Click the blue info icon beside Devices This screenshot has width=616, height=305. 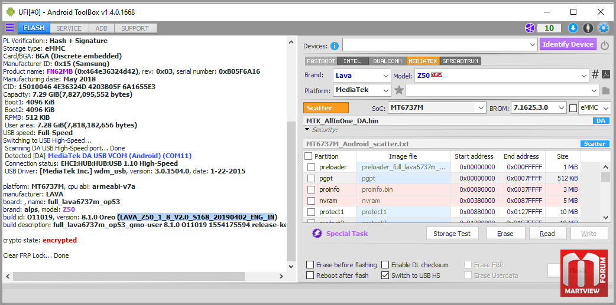pyautogui.click(x=335, y=46)
